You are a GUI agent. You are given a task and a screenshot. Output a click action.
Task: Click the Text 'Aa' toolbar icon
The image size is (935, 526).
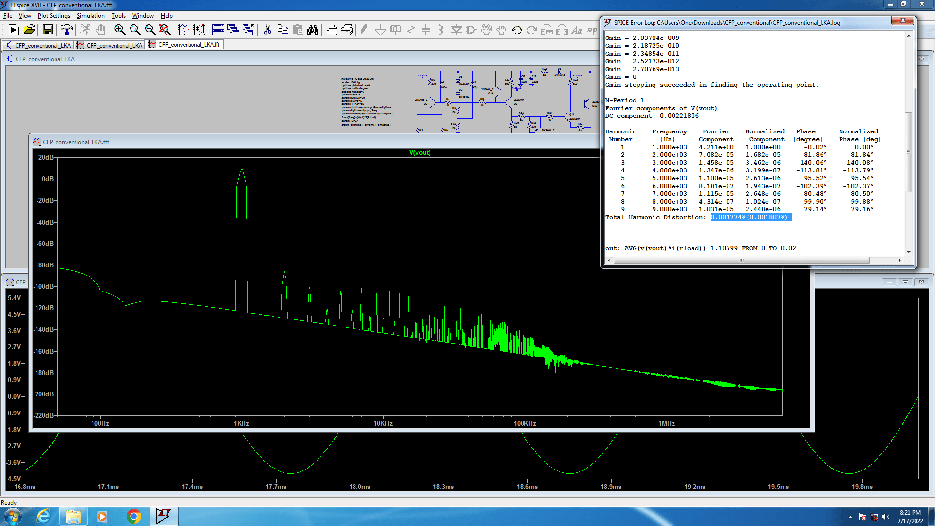pos(577,30)
